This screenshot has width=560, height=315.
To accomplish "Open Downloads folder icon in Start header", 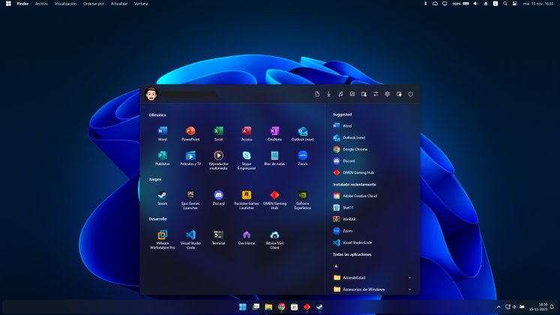I will click(328, 94).
